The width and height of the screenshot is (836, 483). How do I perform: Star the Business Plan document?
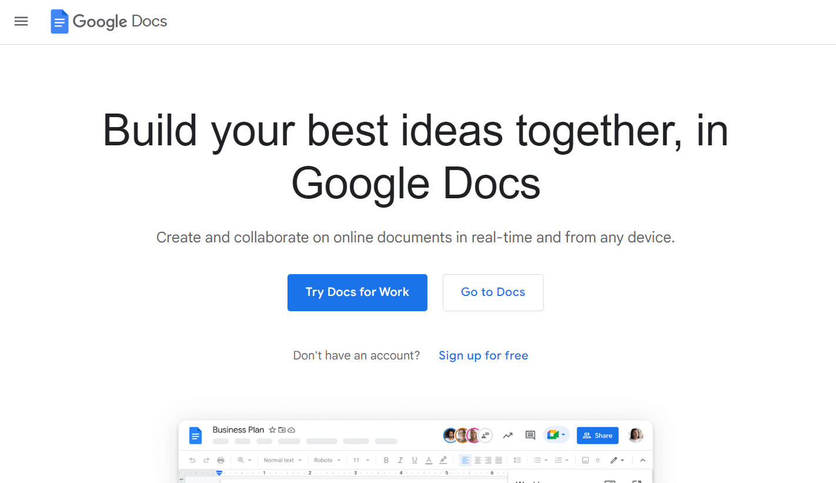271,430
